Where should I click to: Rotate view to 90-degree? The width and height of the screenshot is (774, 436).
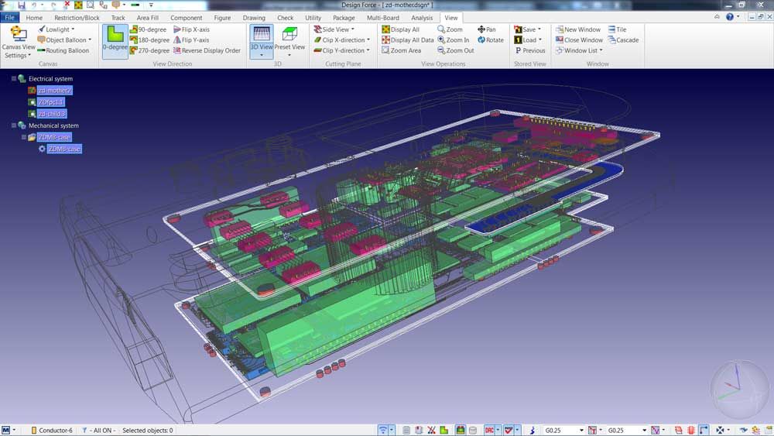[148, 29]
